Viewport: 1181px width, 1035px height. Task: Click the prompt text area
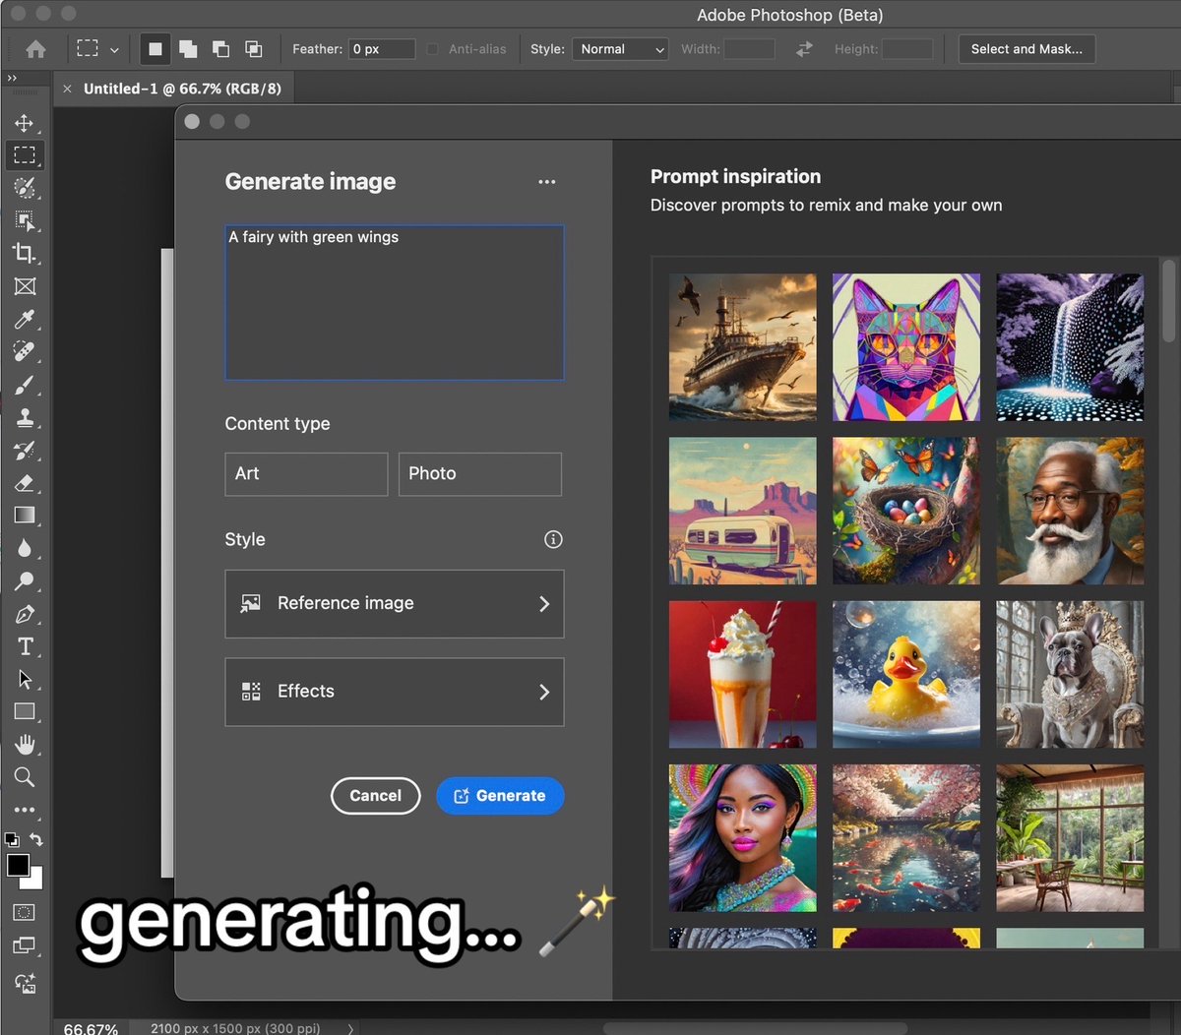coord(395,302)
